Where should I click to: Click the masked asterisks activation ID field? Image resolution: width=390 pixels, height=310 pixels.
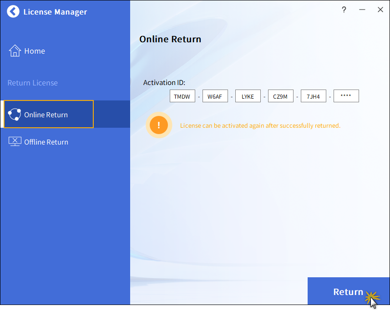click(x=346, y=96)
